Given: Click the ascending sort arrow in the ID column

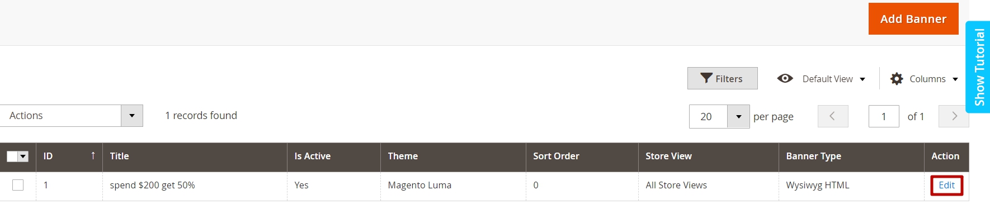Looking at the screenshot, I should click(x=93, y=156).
